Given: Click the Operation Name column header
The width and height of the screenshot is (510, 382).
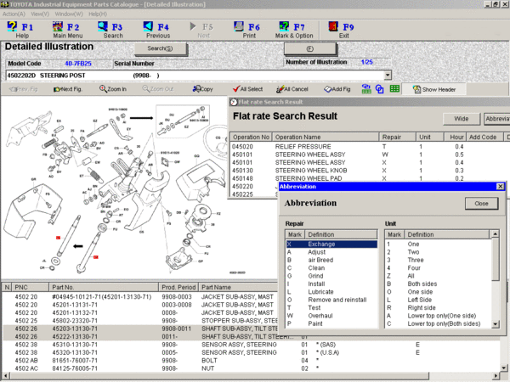Looking at the screenshot, I should point(326,137).
